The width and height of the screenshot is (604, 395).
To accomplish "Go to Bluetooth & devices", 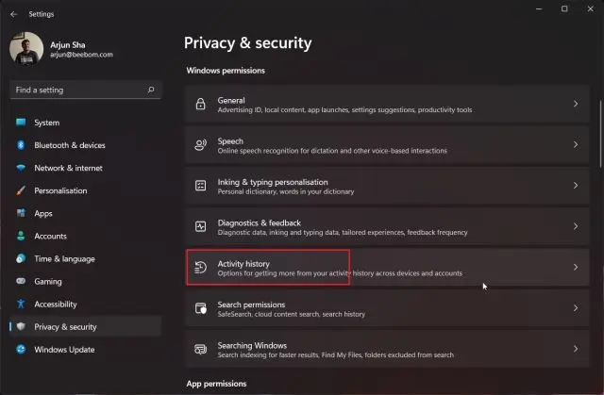I will (x=85, y=145).
